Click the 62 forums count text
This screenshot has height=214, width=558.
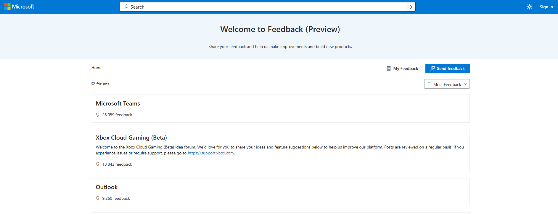pyautogui.click(x=100, y=84)
